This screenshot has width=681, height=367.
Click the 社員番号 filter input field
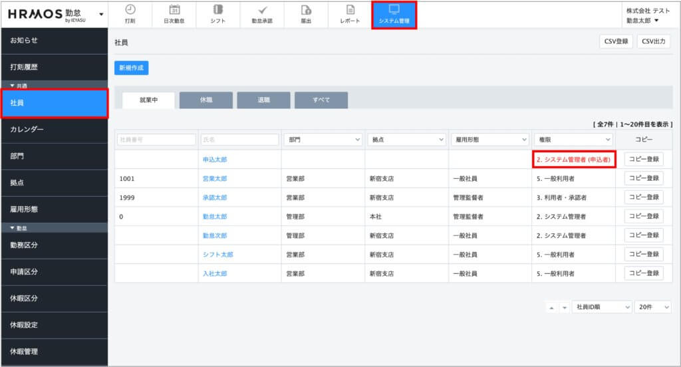[156, 140]
